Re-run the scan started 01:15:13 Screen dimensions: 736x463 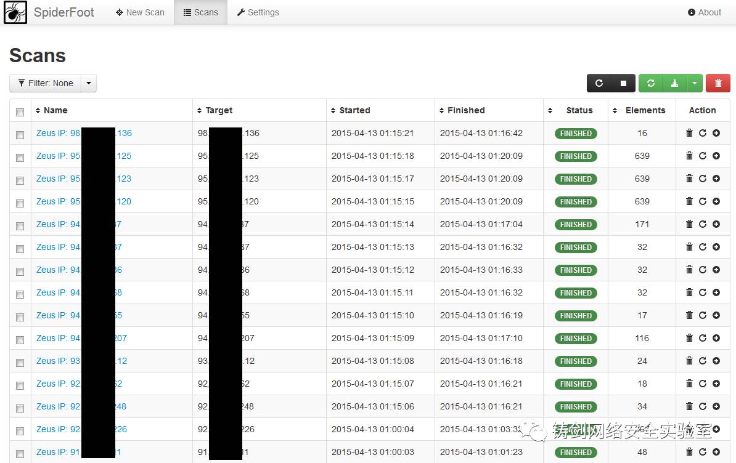pyautogui.click(x=703, y=246)
